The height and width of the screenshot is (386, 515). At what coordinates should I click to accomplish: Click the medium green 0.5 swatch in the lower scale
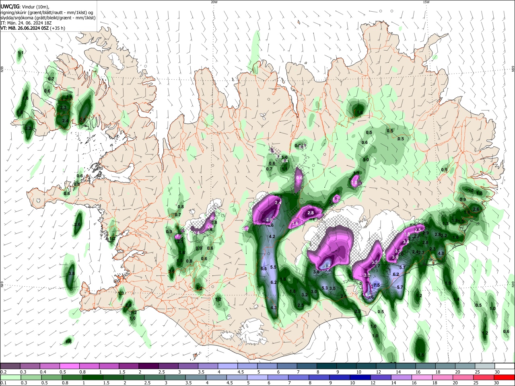pos(51,377)
